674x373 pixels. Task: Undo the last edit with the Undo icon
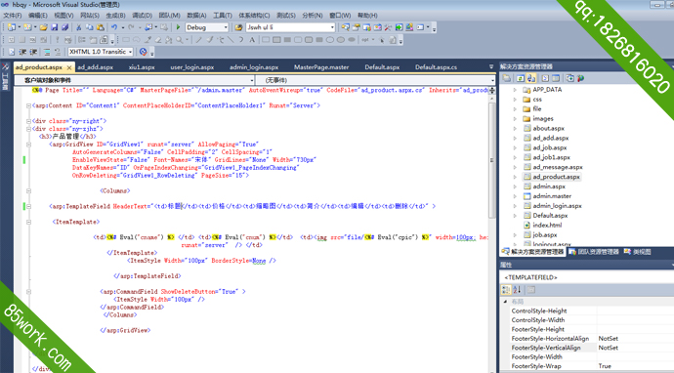pos(114,27)
